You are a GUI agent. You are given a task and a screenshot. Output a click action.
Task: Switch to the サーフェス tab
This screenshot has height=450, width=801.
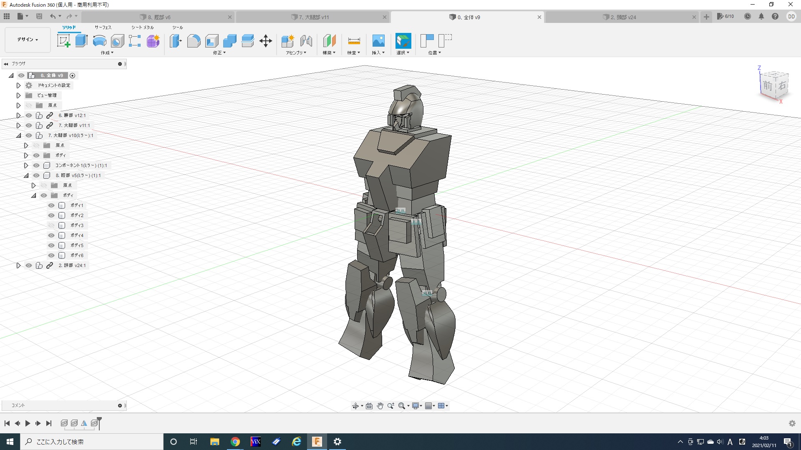pos(103,27)
